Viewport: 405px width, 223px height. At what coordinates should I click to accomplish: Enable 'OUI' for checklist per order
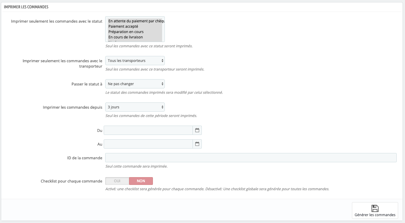tap(117, 181)
